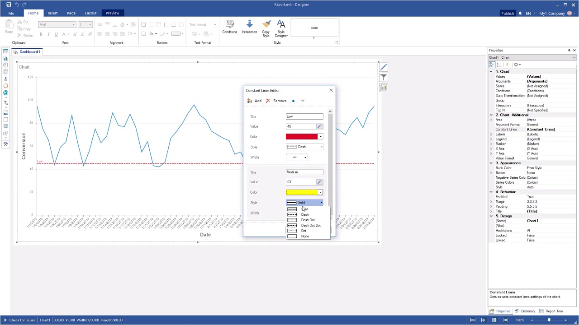Open the Low line Width dropdown

305,158
